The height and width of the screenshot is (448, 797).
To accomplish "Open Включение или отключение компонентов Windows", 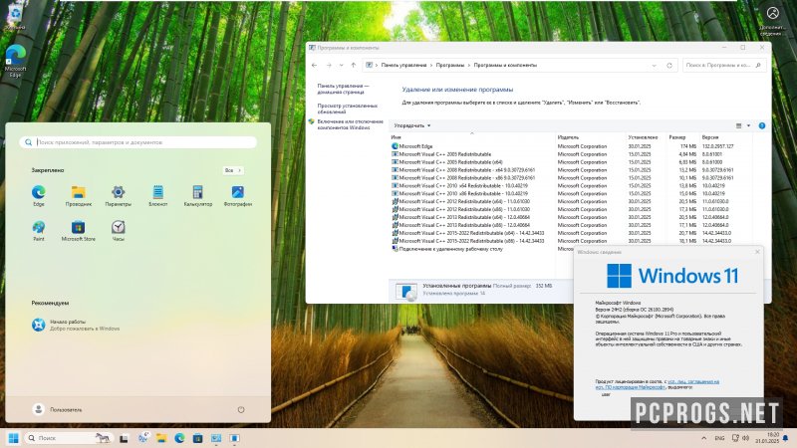I will pyautogui.click(x=350, y=124).
